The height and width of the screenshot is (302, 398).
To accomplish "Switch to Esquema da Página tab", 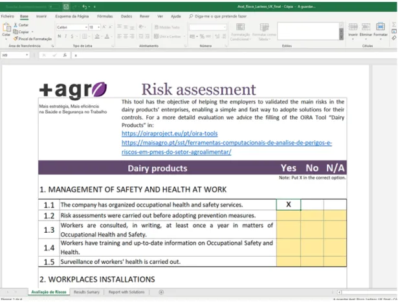I will pyautogui.click(x=72, y=16).
